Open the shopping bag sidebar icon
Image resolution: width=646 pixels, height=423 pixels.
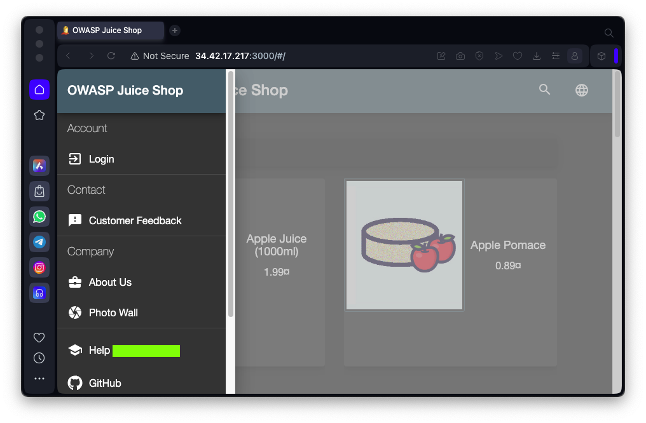(x=39, y=191)
